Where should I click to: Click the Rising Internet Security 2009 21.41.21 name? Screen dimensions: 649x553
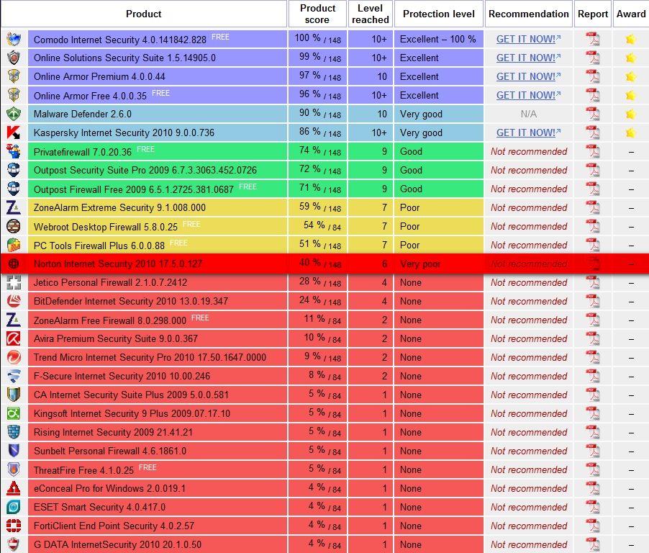(114, 433)
